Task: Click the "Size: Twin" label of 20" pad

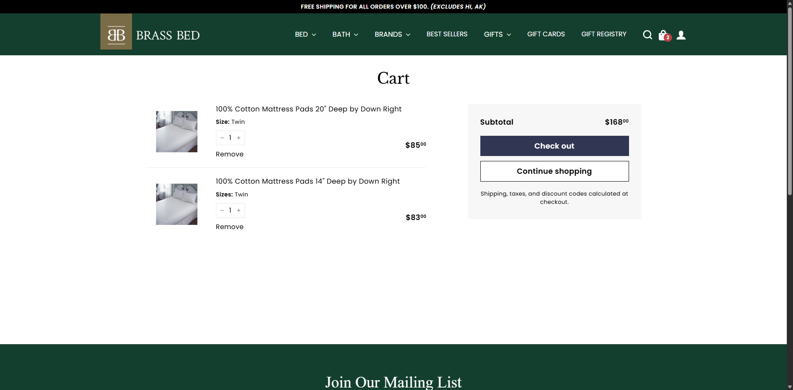Action: (230, 122)
